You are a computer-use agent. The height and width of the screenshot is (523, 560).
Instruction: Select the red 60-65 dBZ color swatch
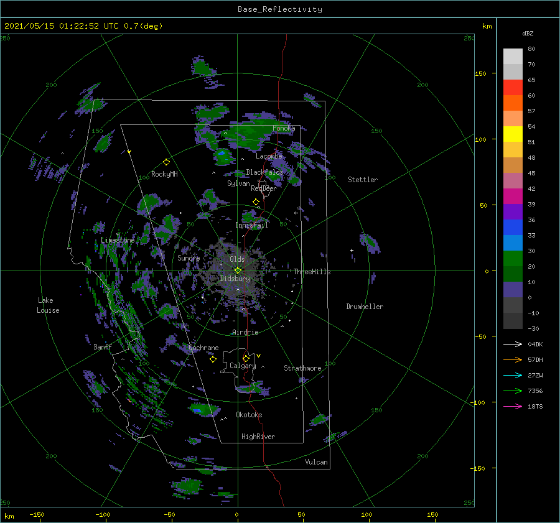513,87
